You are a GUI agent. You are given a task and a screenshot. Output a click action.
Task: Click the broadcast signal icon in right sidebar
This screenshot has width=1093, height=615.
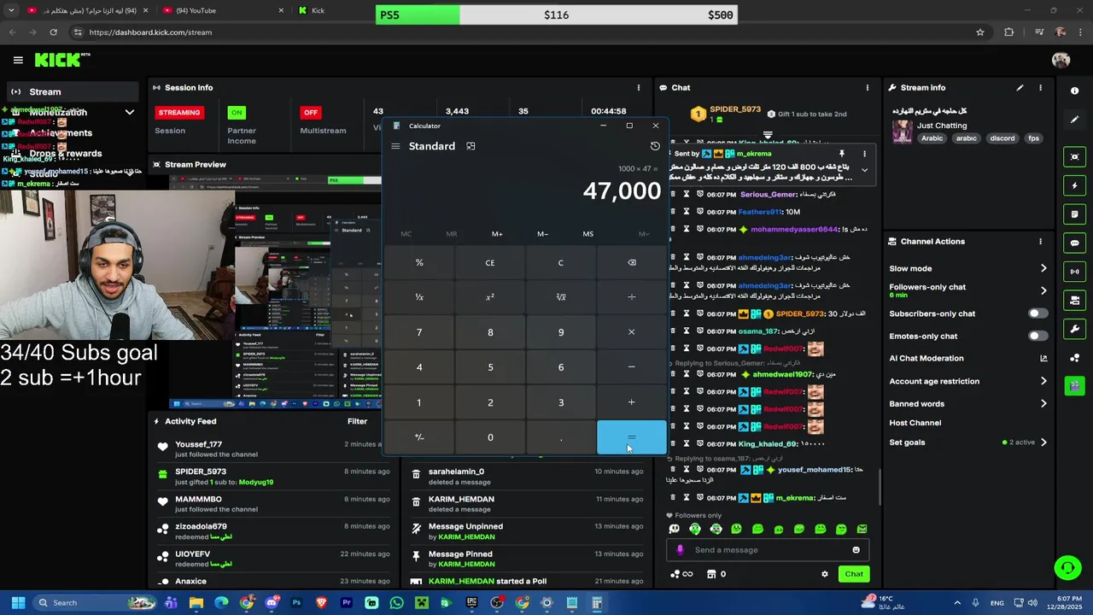click(1074, 272)
